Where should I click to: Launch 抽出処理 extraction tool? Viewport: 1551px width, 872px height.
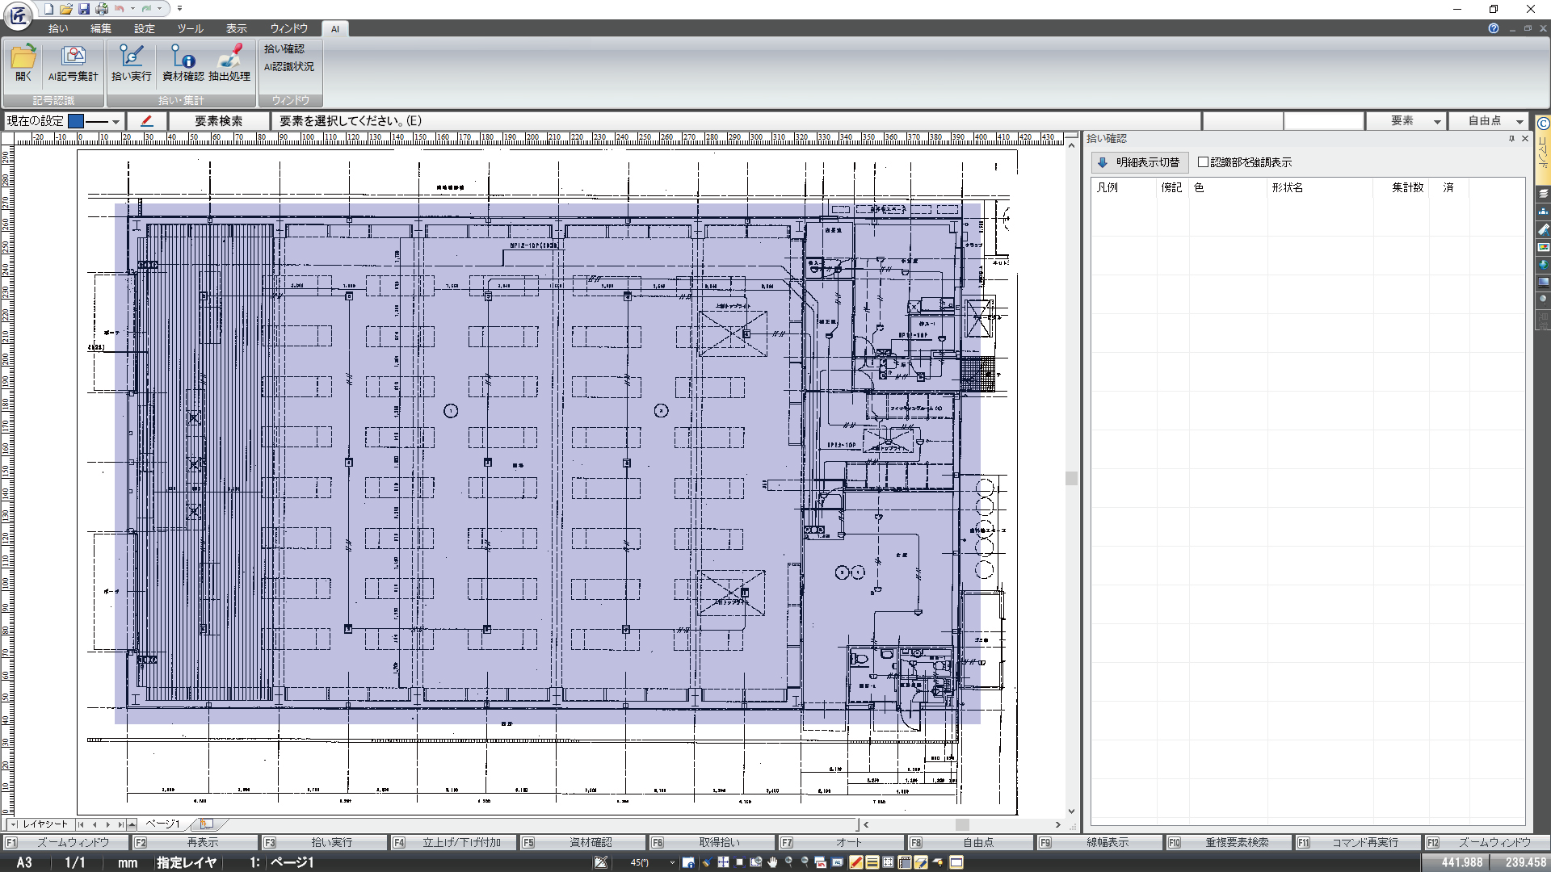pyautogui.click(x=229, y=63)
